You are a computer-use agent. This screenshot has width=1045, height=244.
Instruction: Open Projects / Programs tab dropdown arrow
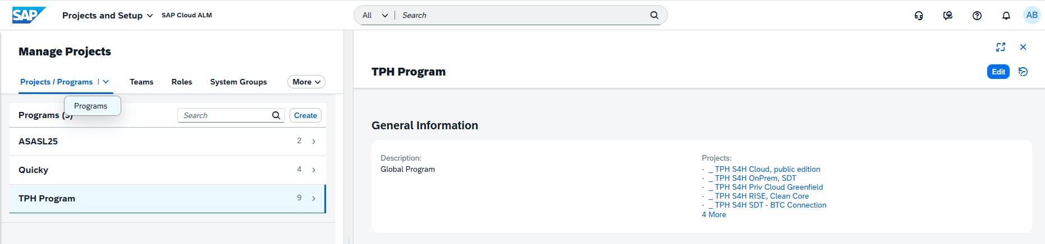coord(106,82)
